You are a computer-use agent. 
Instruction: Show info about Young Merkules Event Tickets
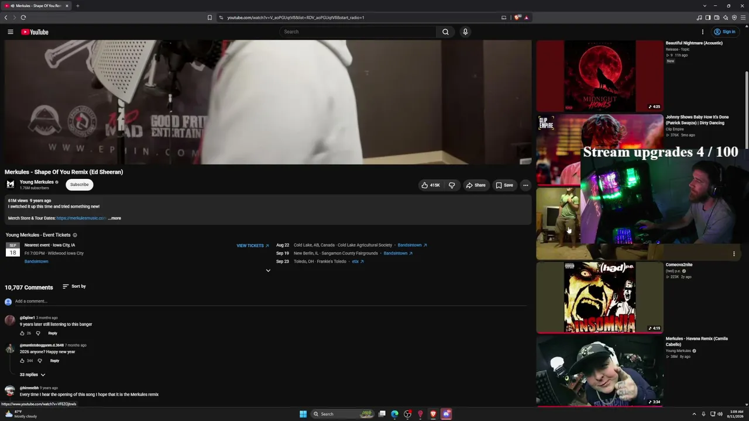click(74, 235)
